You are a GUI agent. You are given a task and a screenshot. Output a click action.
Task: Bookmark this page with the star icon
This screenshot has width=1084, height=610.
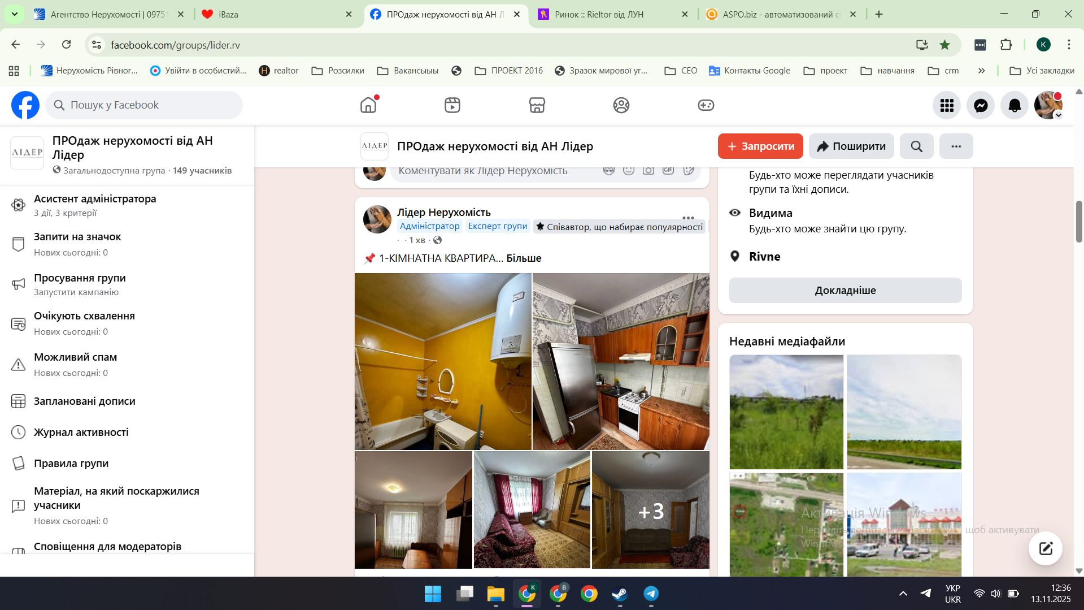point(944,45)
